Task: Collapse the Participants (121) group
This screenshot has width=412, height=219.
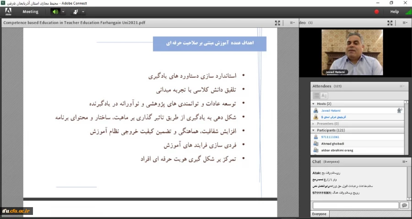Action: 313,130
